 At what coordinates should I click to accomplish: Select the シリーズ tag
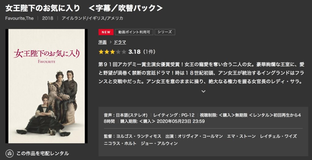point(165,32)
